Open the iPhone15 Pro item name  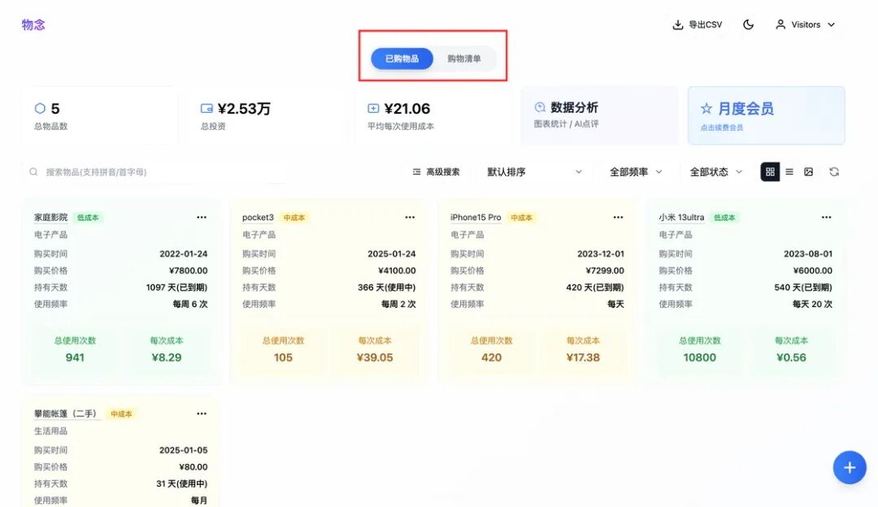point(476,217)
